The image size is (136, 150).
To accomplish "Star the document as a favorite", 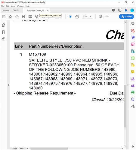I will (11, 16).
